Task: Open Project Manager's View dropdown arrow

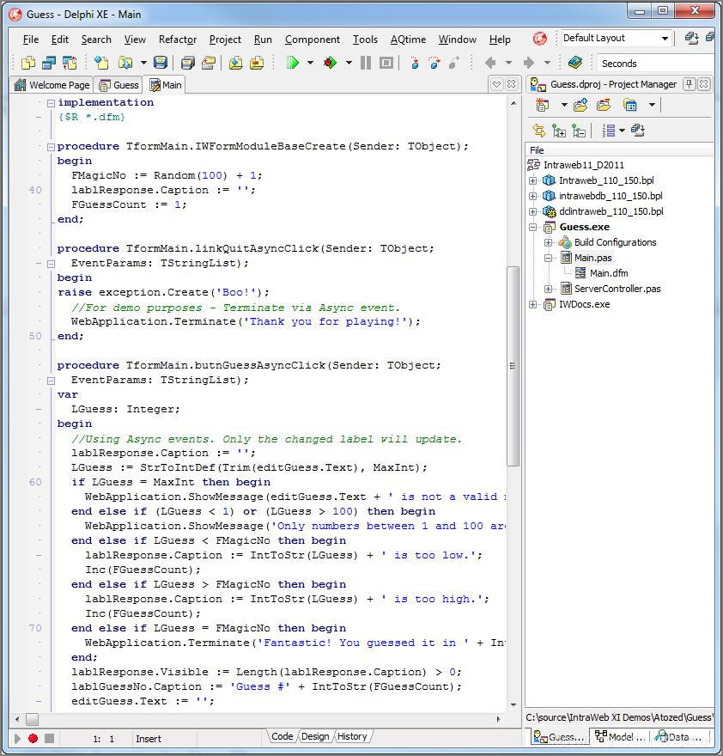Action: point(652,105)
